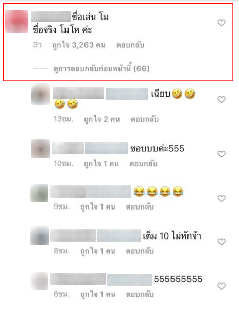
Task: Open the 2 likes list on the เฉียบ comment
Action: pos(101,119)
